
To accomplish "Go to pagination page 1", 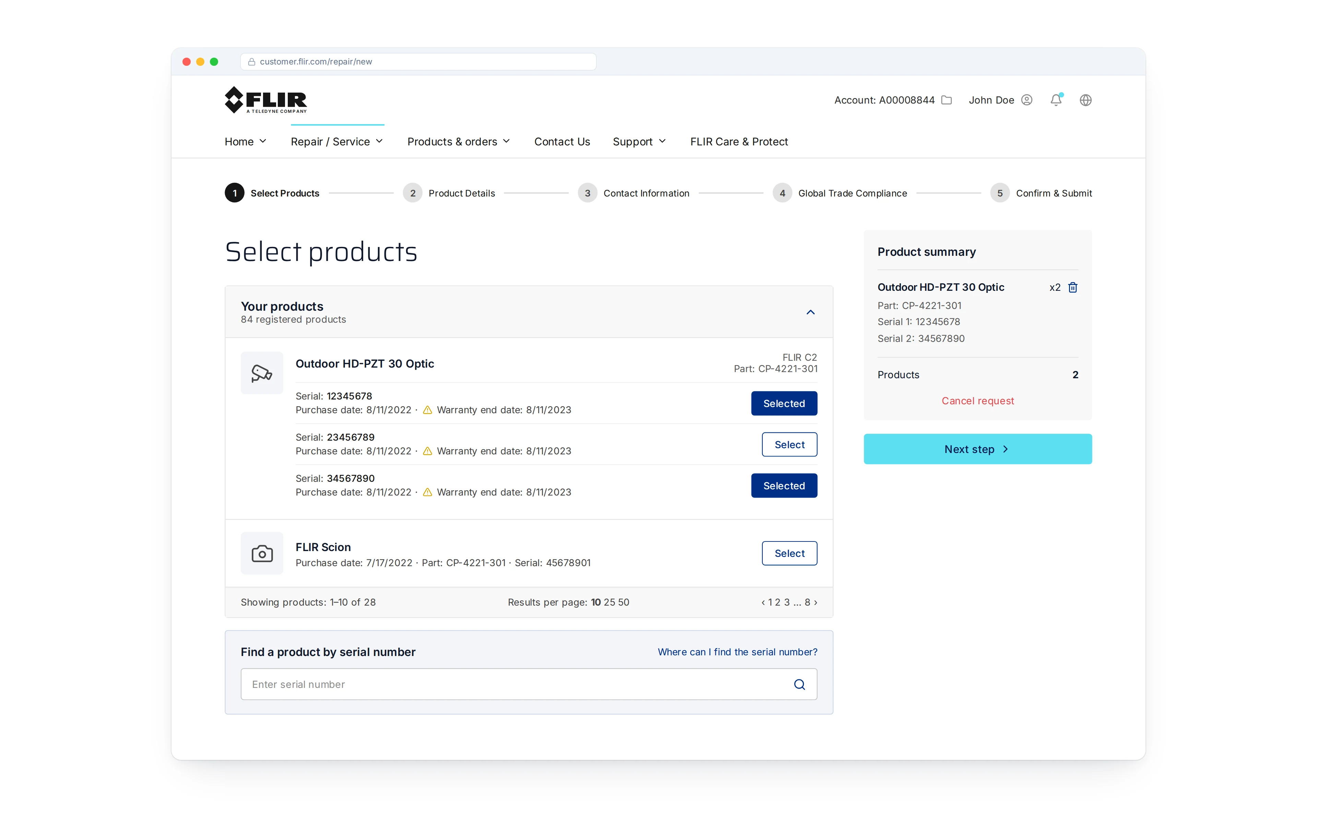I will tap(770, 602).
